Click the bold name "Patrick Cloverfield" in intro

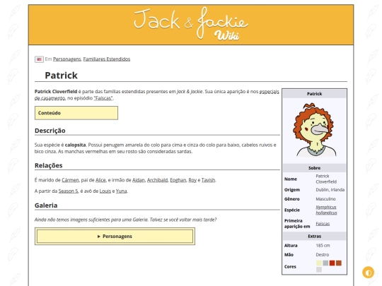click(56, 92)
